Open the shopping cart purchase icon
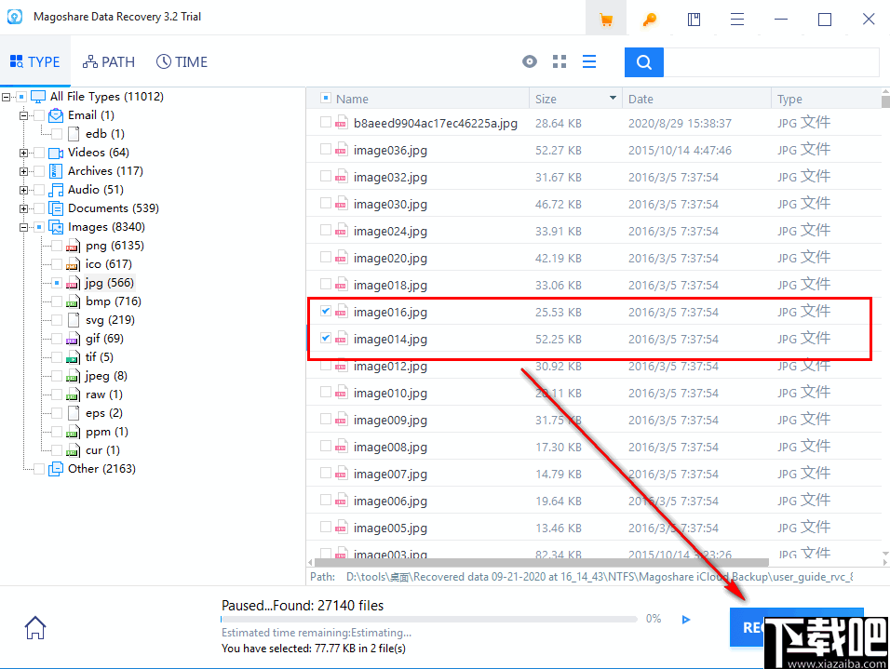Screen dimensions: 890x669 [x=606, y=20]
